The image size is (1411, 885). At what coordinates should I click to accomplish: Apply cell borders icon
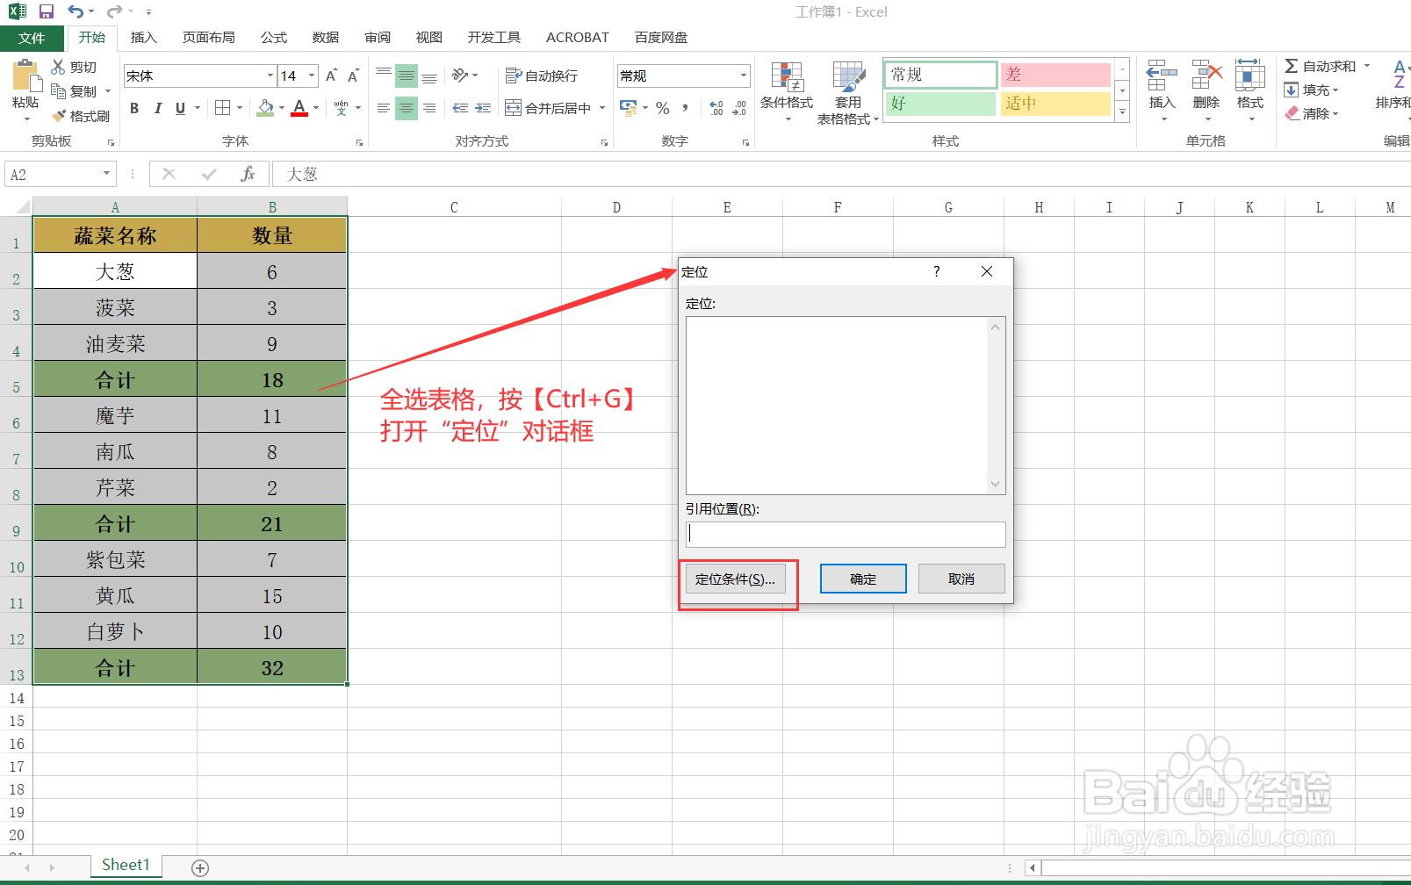point(223,108)
